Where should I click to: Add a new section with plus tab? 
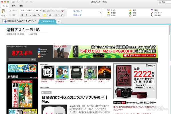point(59,22)
